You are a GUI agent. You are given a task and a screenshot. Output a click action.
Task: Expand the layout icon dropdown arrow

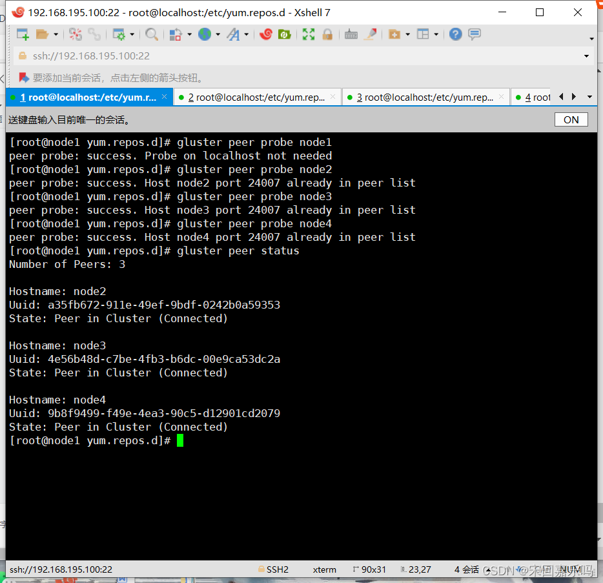tap(436, 35)
